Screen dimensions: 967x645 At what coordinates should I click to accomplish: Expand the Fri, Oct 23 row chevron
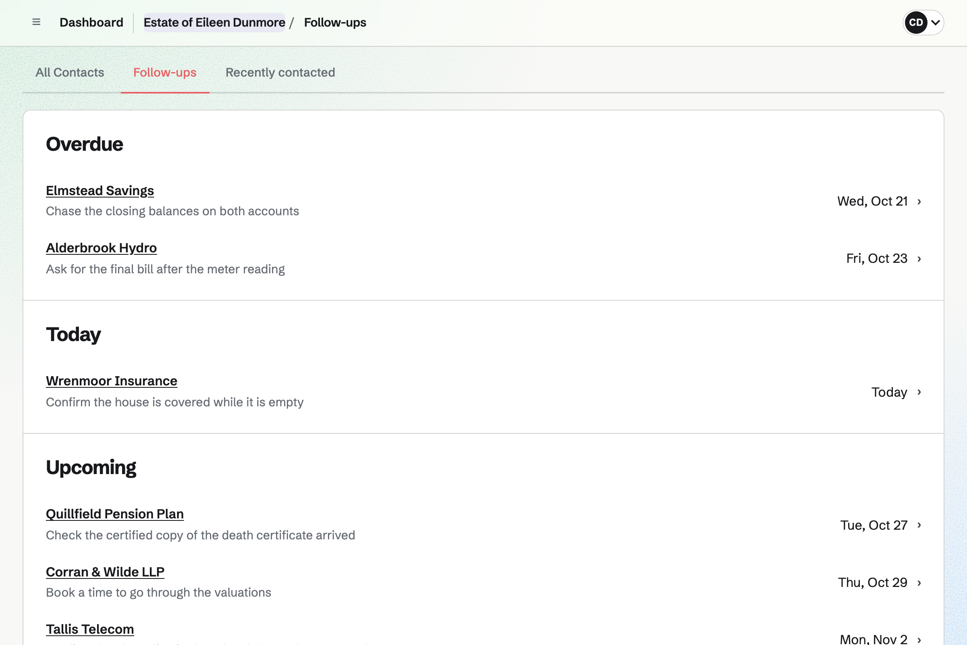point(919,259)
